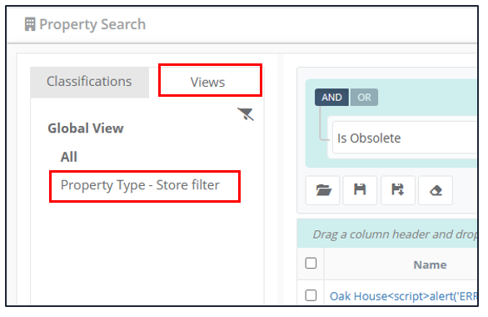Open the Classifications tab
Image resolution: width=488 pixels, height=317 pixels.
coord(89,82)
